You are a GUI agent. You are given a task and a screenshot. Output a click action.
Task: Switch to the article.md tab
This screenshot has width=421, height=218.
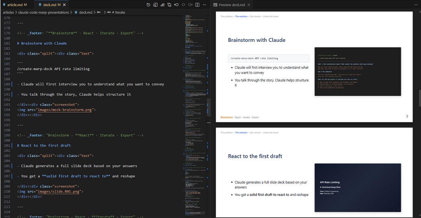coord(14,5)
